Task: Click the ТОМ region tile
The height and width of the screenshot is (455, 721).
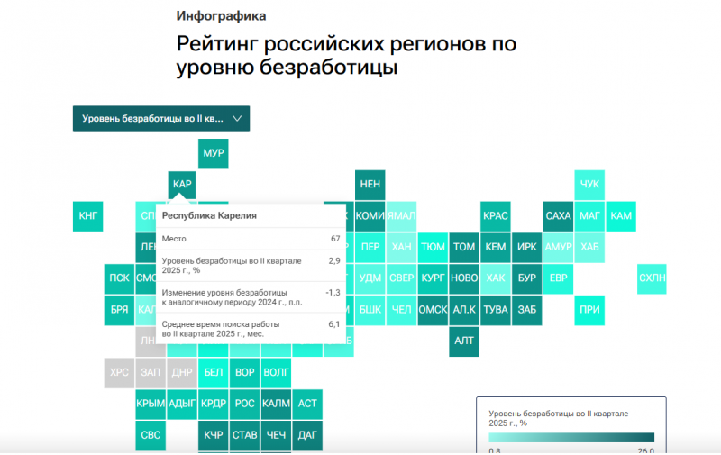Action: [x=464, y=247]
